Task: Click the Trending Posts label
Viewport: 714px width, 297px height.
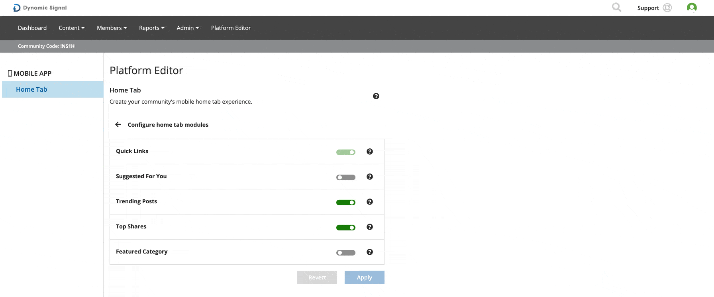Action: [x=136, y=201]
